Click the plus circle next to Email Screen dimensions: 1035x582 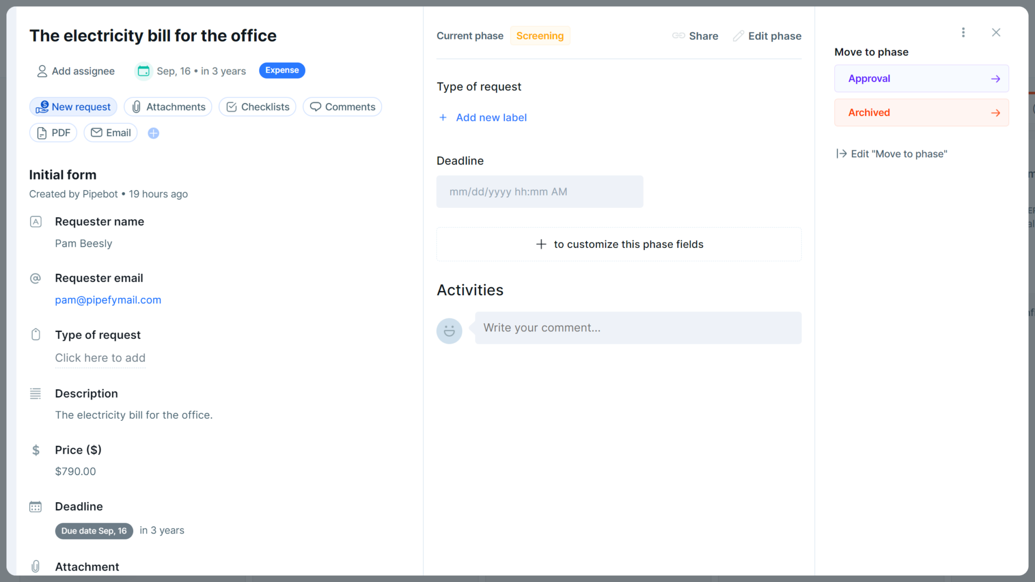[x=153, y=133]
